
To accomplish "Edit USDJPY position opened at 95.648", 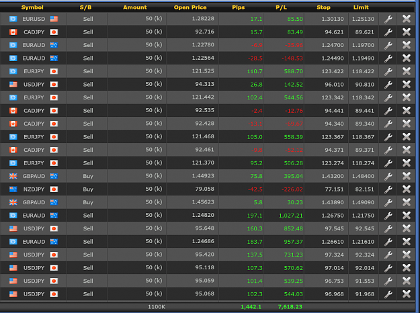I will pos(388,229).
